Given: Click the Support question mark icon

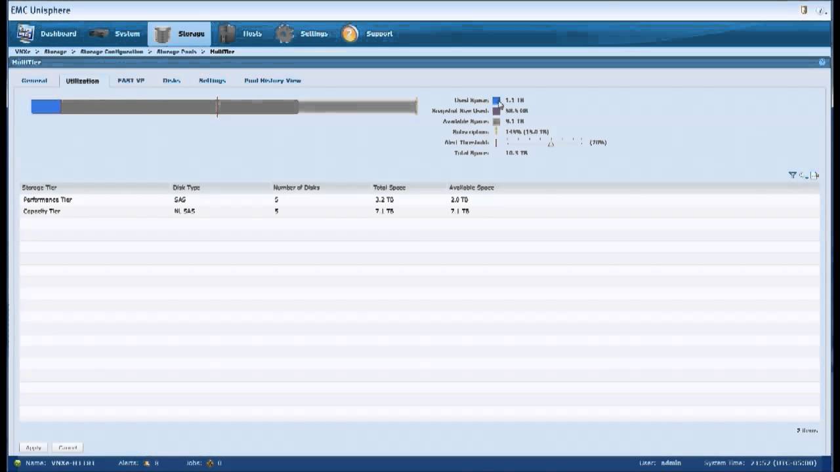Looking at the screenshot, I should click(350, 34).
